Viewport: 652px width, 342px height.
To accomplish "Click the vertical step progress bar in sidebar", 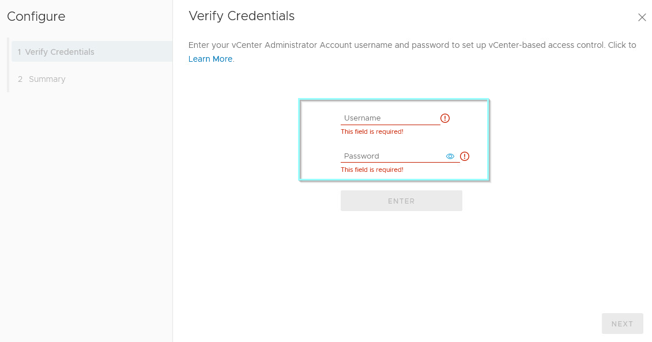I will click(x=8, y=65).
